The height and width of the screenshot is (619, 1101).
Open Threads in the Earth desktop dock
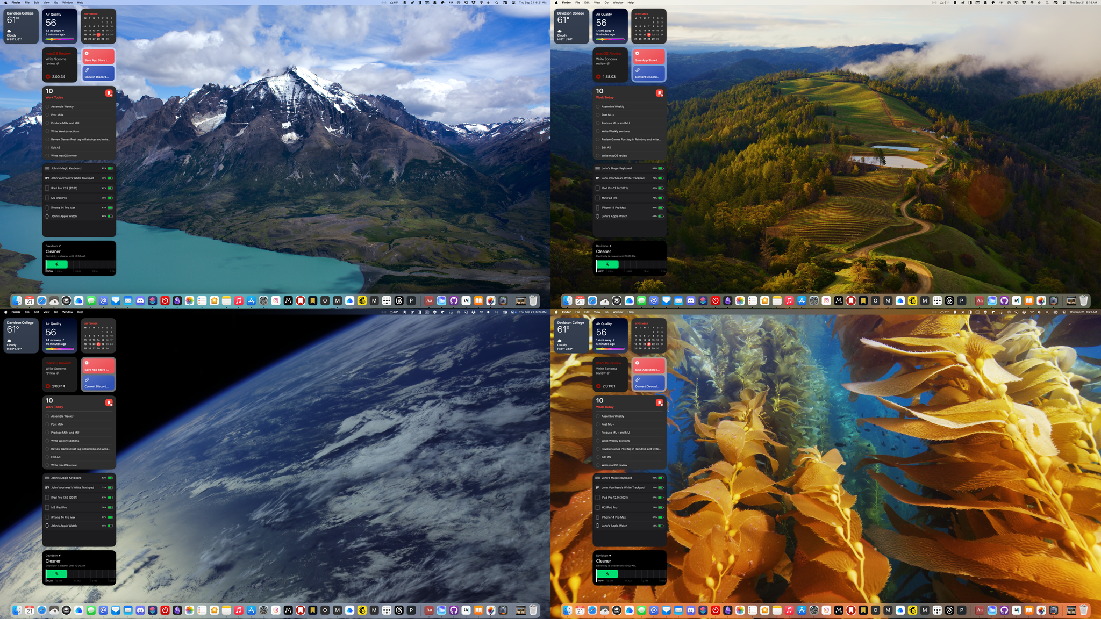click(399, 610)
